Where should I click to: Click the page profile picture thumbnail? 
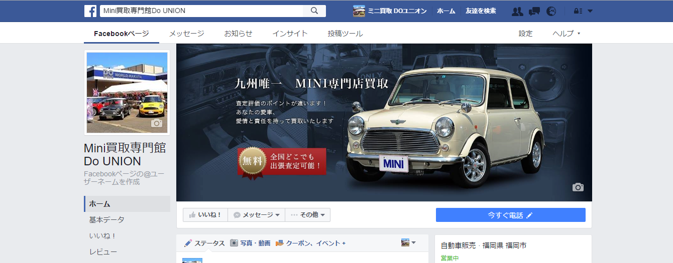(x=127, y=93)
